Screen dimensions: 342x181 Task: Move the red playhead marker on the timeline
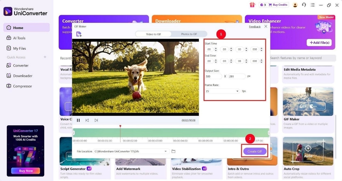click(x=120, y=126)
